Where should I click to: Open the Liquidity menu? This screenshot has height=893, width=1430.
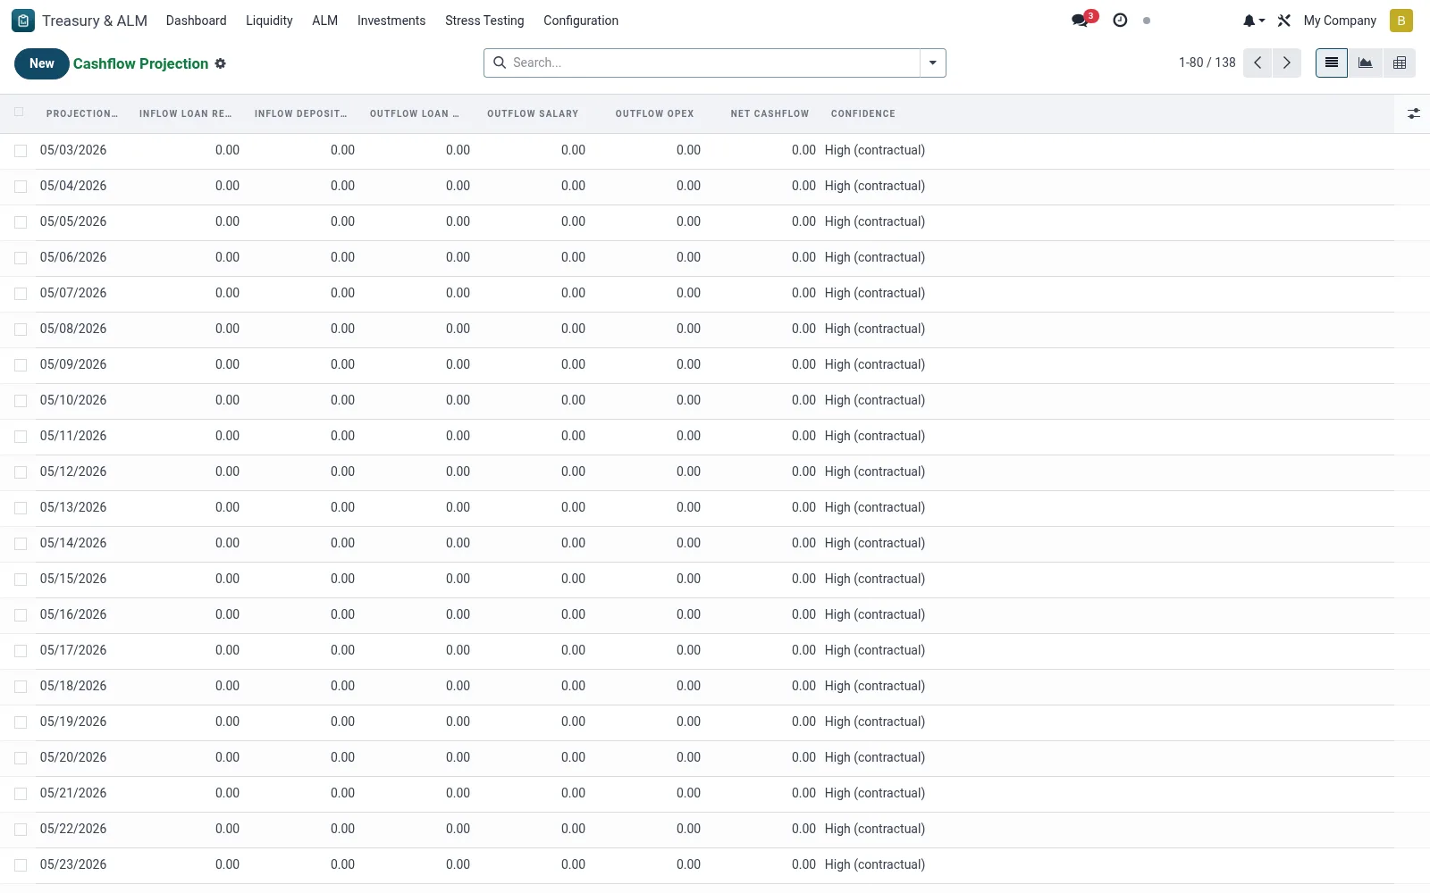[269, 21]
